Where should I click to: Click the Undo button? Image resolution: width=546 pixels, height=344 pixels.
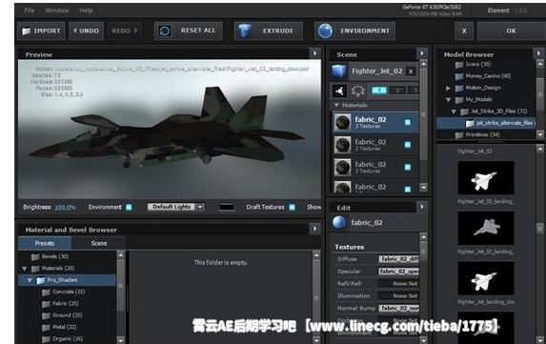[86, 31]
